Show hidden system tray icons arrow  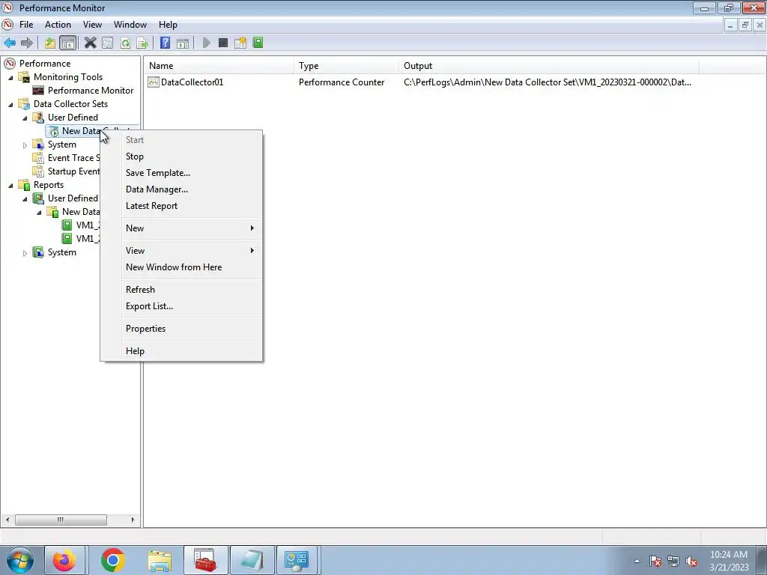click(x=637, y=561)
